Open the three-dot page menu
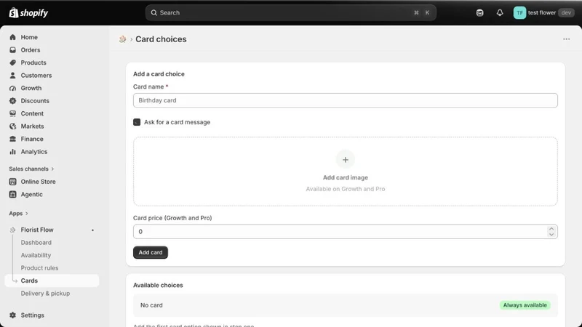Image resolution: width=582 pixels, height=327 pixels. pos(566,39)
